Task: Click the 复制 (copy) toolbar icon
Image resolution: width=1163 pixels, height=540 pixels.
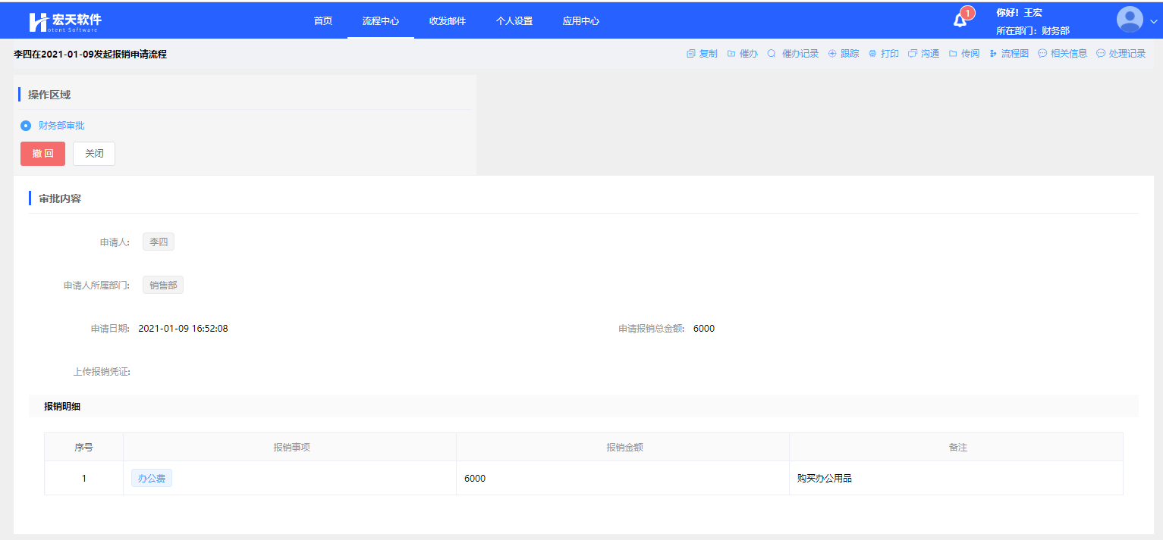Action: tap(690, 54)
